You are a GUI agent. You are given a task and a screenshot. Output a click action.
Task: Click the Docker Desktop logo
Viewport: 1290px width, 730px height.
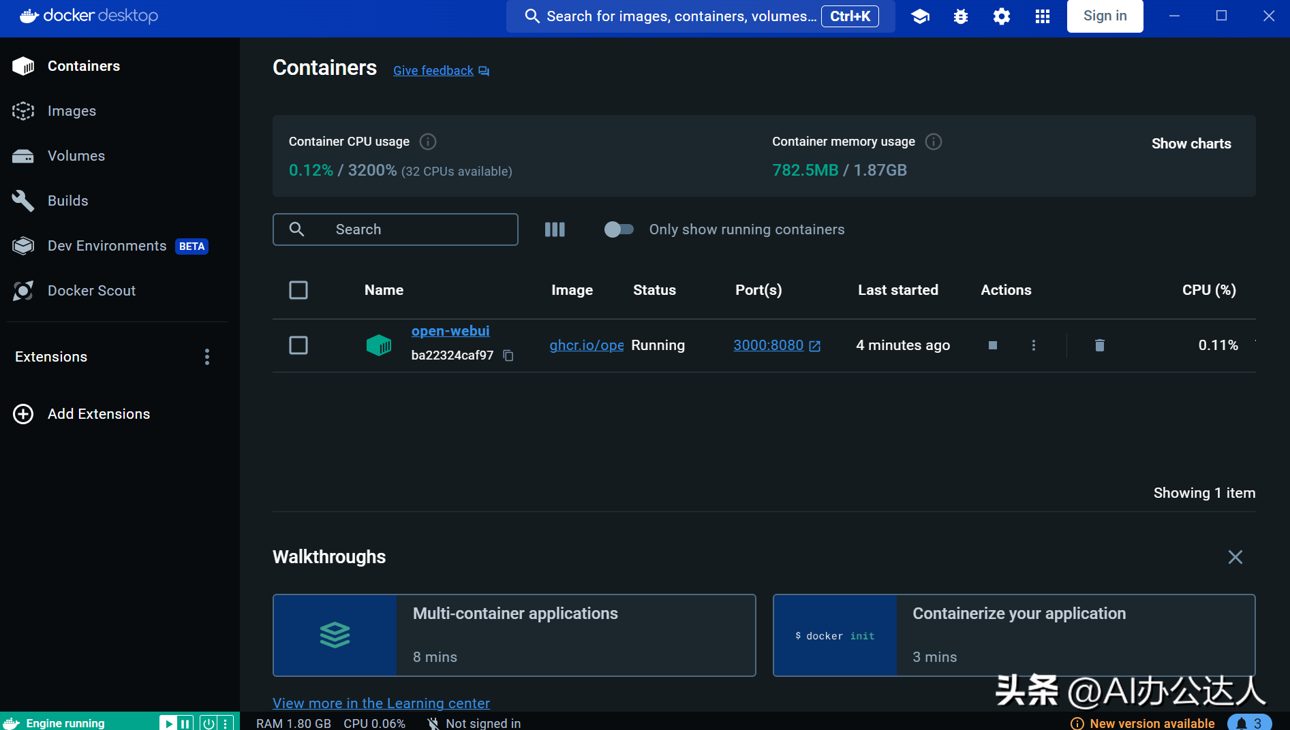[x=89, y=16]
